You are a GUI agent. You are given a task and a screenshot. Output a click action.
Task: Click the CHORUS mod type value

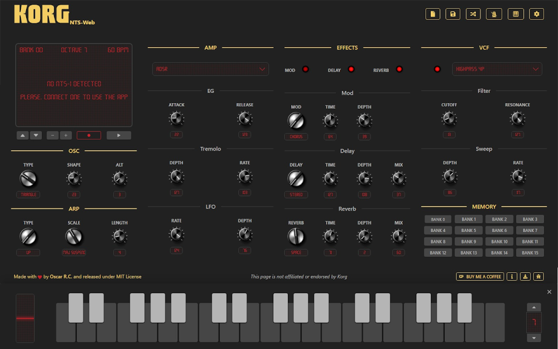coord(296,137)
